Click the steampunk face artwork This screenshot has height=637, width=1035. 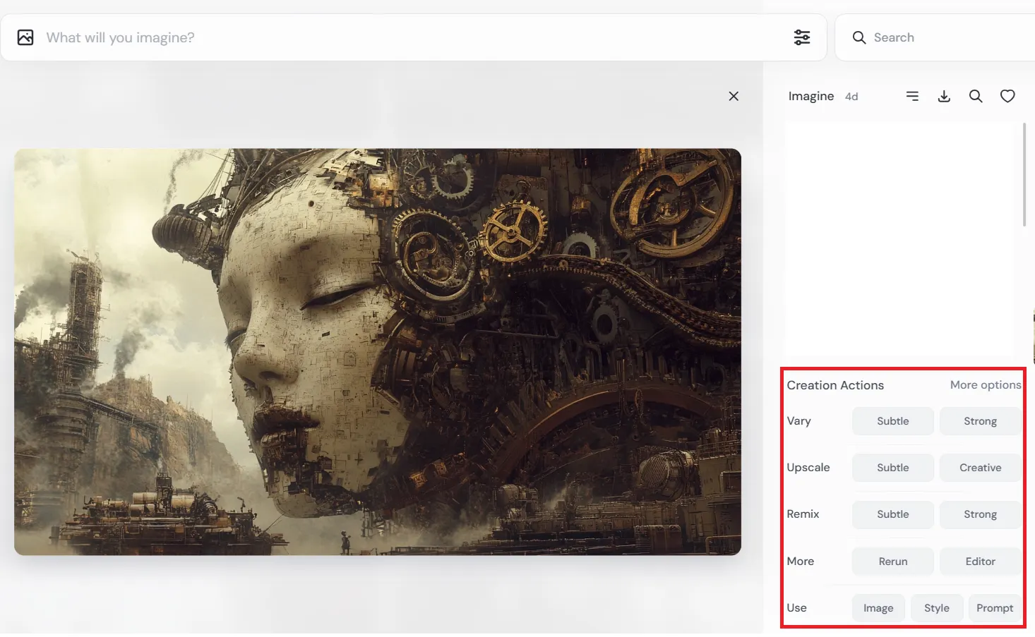[x=378, y=351]
